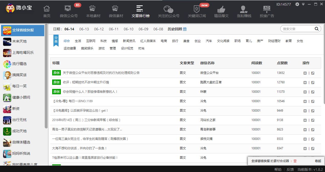Open 微信素材 in top navigation
The height and width of the screenshot is (172, 325).
116,11
